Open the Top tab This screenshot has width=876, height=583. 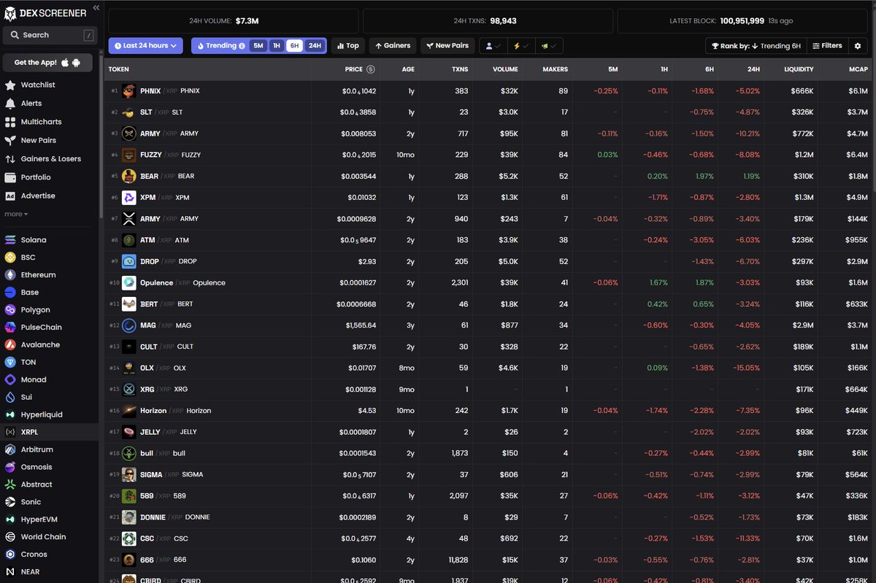coord(348,46)
